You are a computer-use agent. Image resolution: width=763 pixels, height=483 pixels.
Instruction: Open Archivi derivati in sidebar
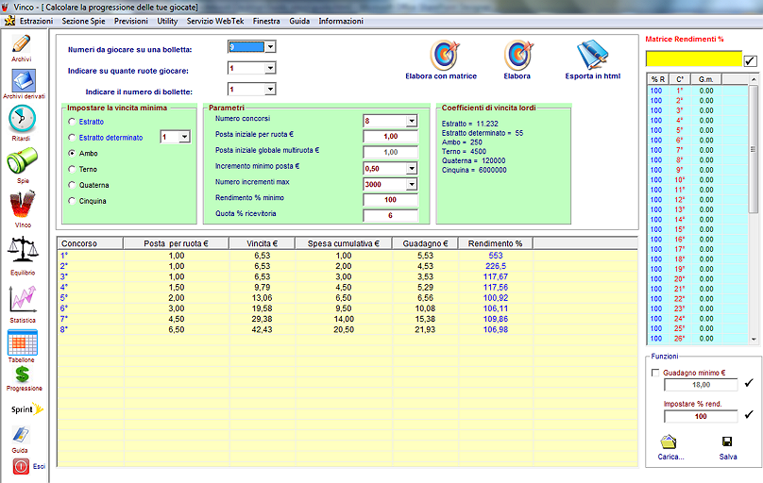tap(24, 81)
